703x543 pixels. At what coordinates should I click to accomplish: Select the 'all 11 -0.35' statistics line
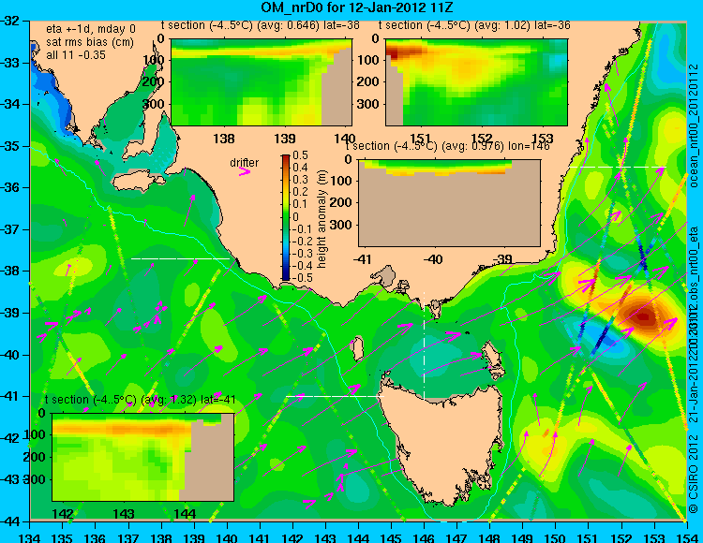click(x=76, y=55)
